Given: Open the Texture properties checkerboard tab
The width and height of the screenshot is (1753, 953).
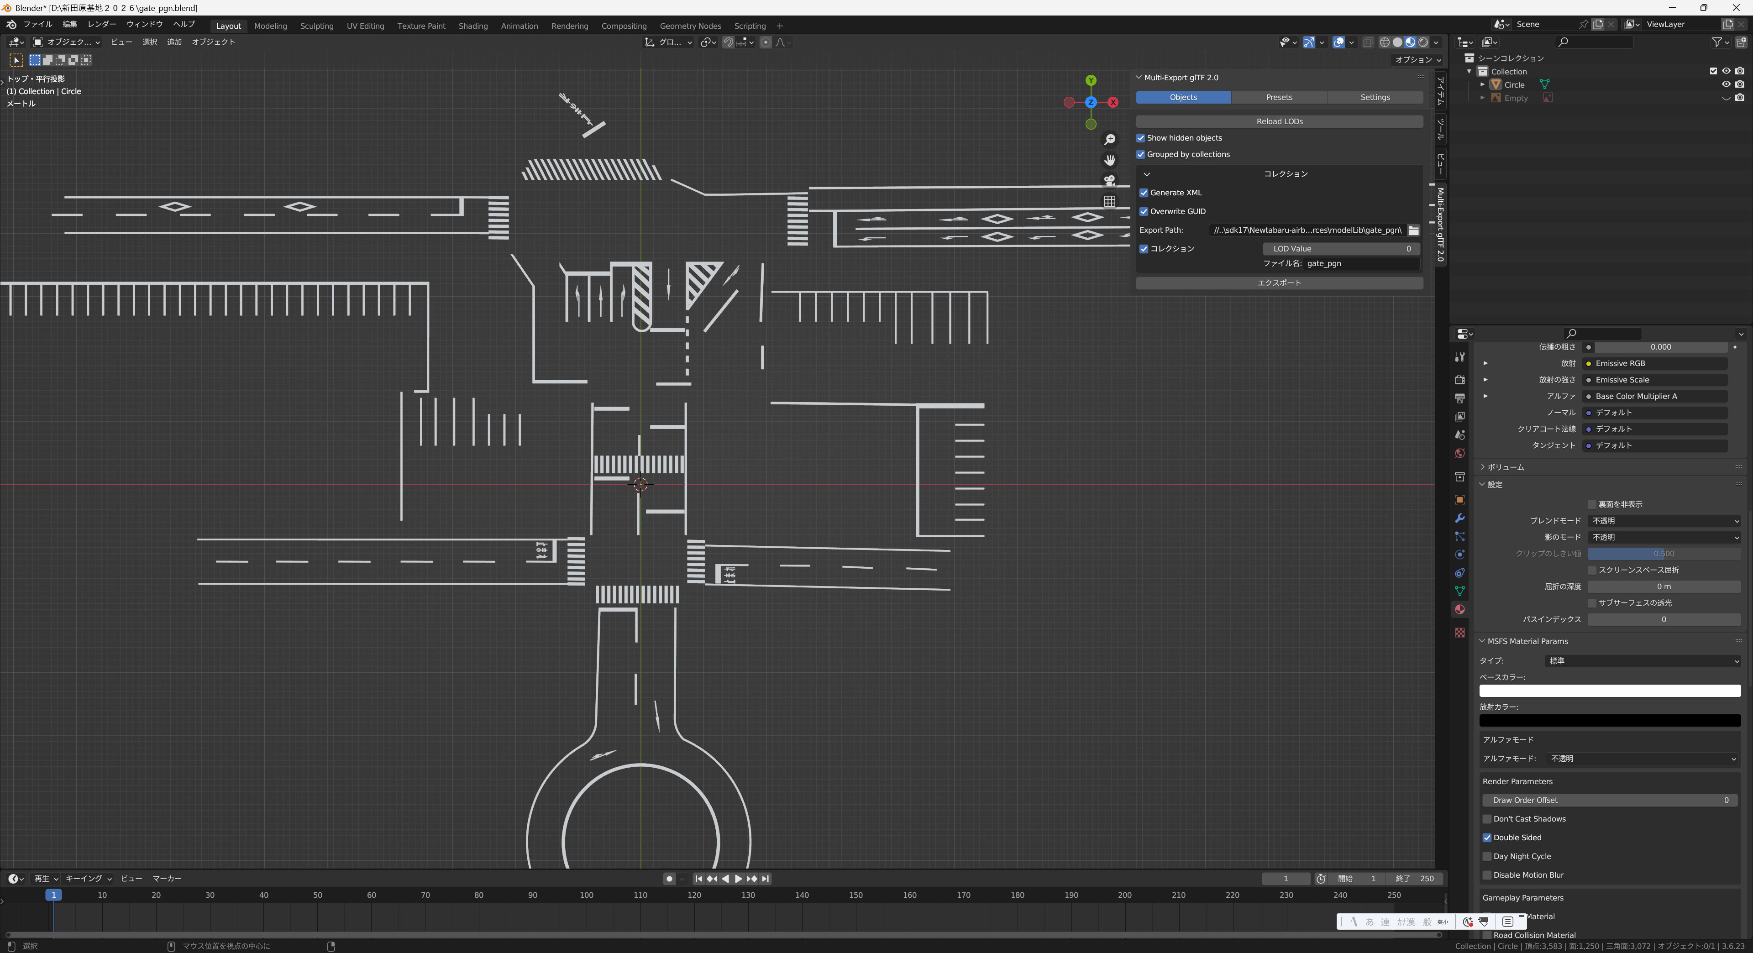Looking at the screenshot, I should 1459,633.
